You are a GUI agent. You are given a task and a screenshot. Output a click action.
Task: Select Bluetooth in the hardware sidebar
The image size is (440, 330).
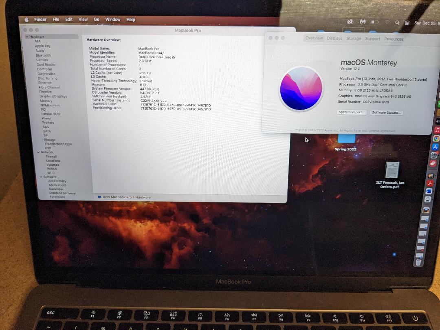43,55
